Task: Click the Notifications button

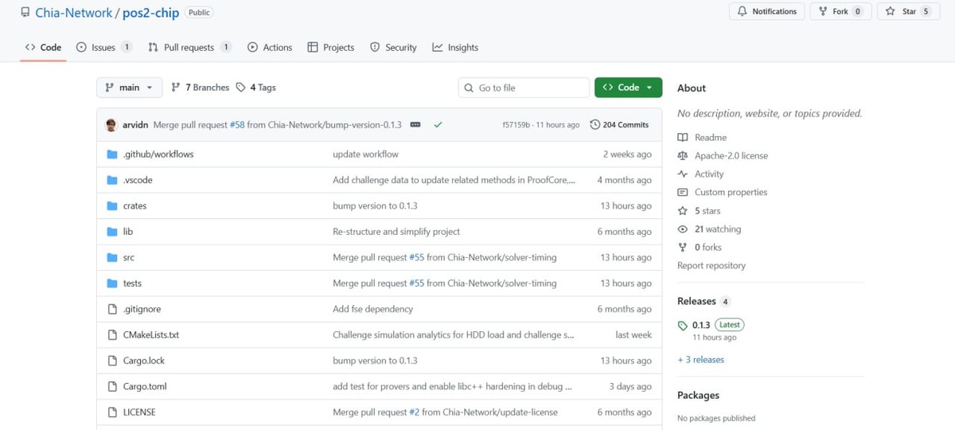Action: click(x=766, y=11)
